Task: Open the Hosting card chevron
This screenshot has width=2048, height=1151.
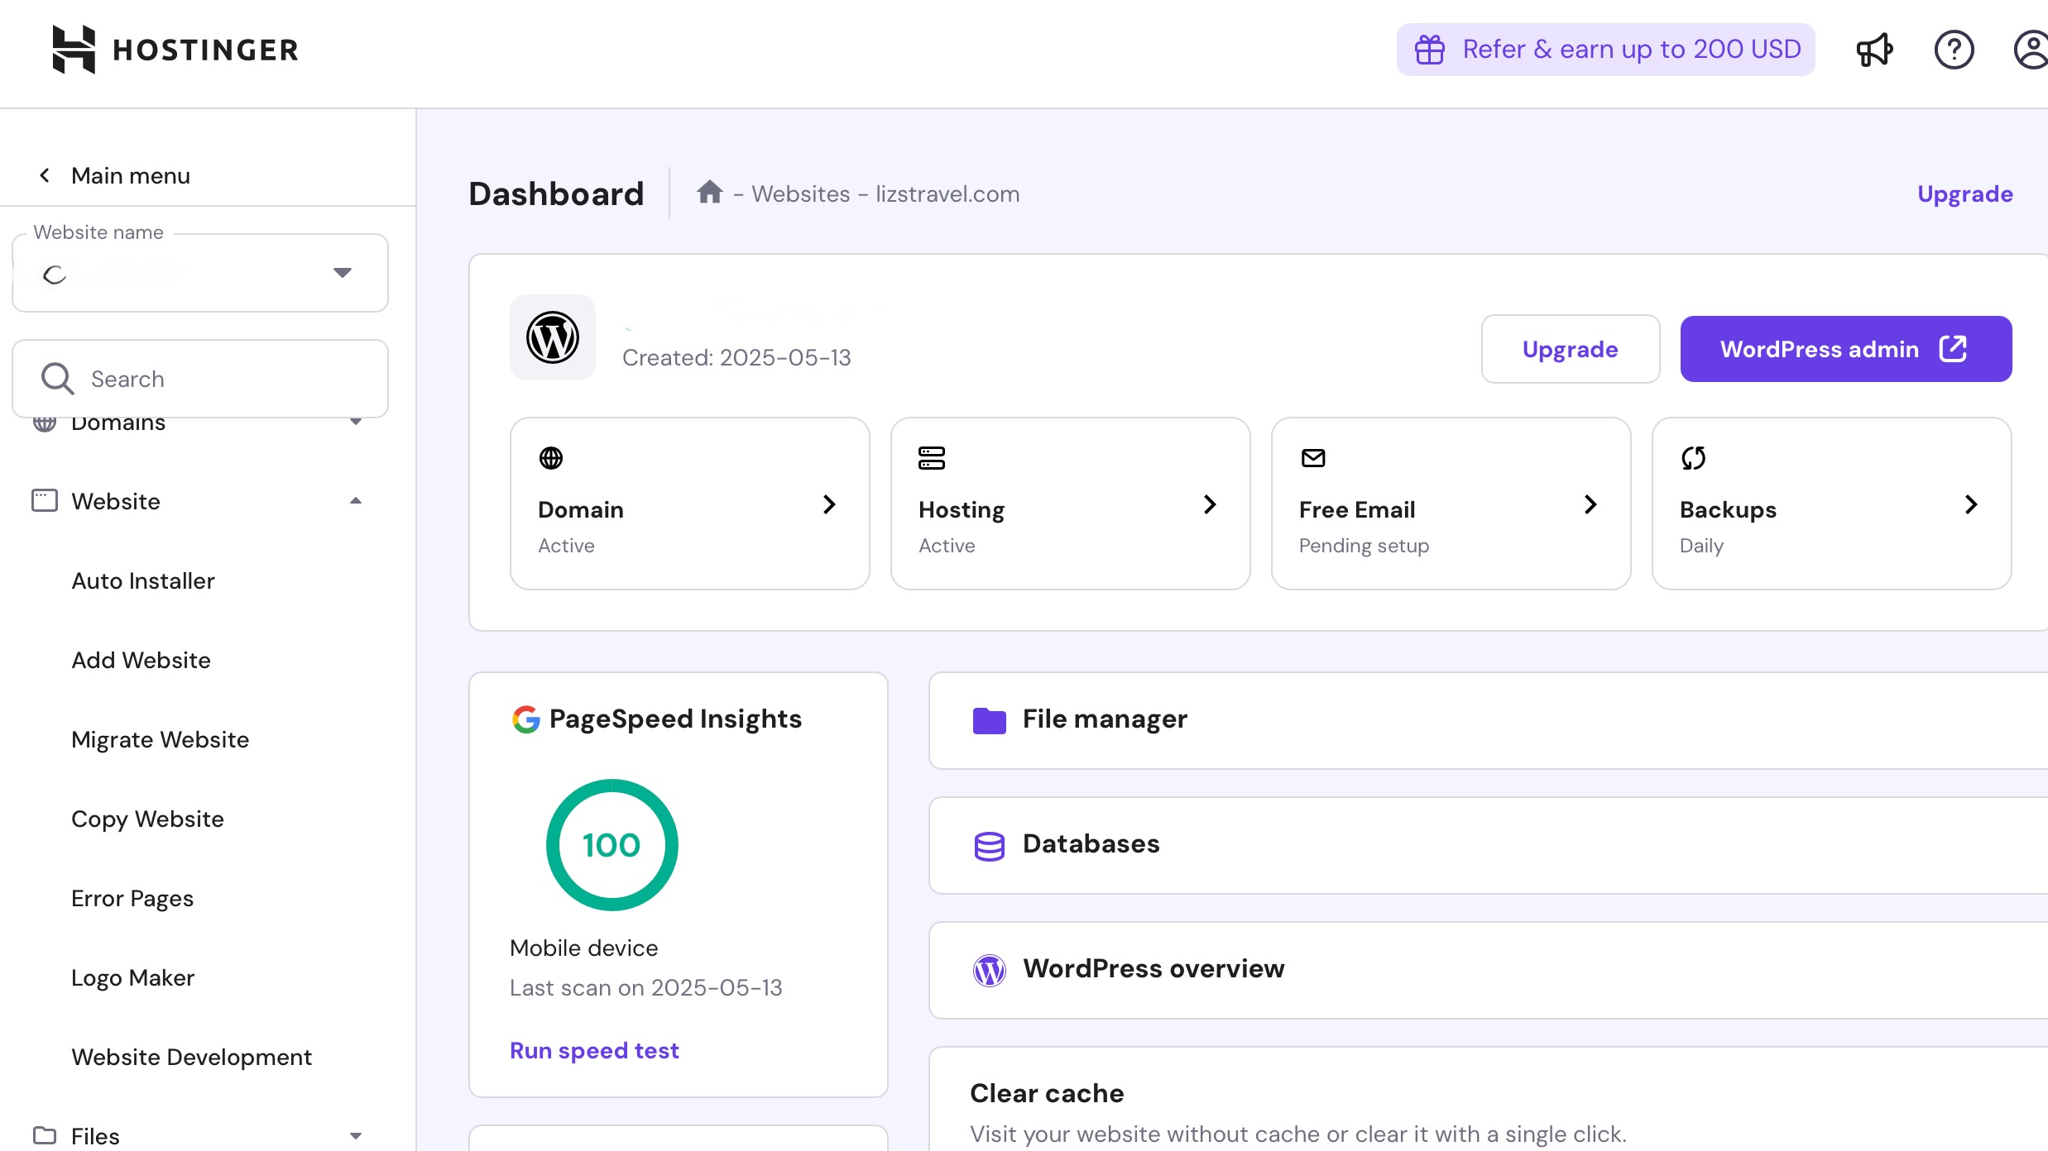Action: pyautogui.click(x=1210, y=504)
